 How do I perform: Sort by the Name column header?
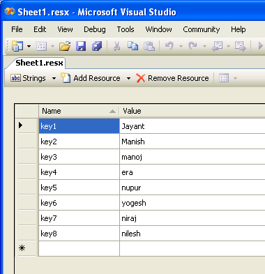tap(79, 111)
